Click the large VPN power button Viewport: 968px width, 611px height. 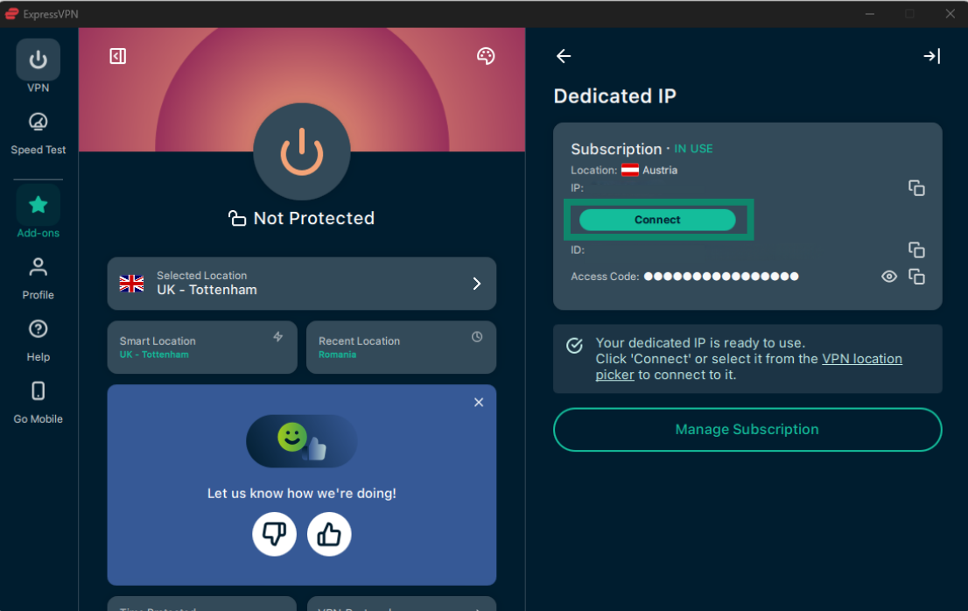coord(301,152)
